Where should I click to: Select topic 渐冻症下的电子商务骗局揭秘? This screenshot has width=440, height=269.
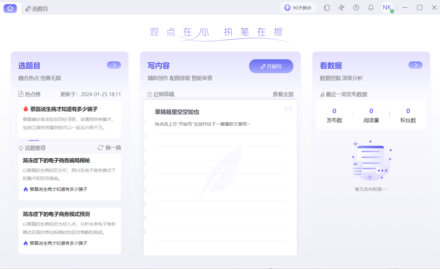[x=70, y=177]
